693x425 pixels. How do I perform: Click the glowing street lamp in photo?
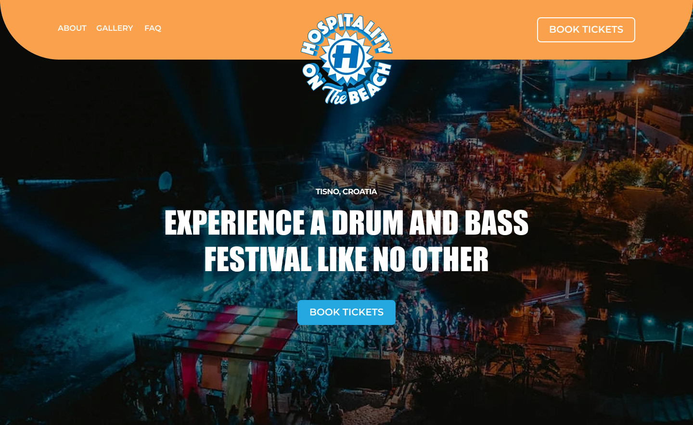coord(640,90)
